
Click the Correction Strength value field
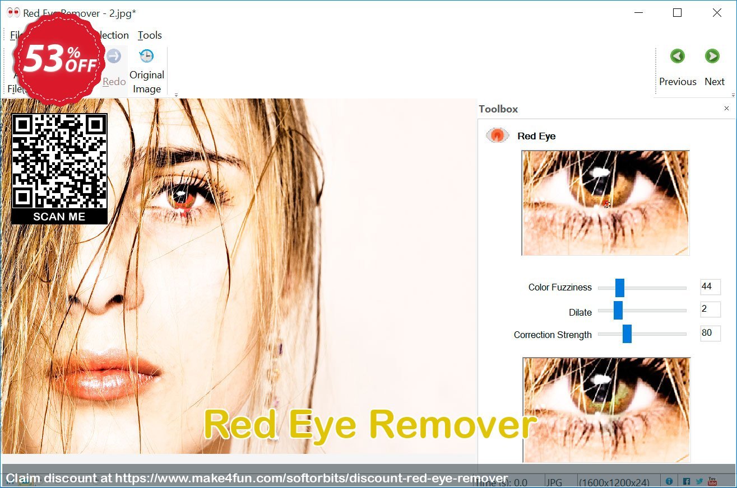[710, 333]
